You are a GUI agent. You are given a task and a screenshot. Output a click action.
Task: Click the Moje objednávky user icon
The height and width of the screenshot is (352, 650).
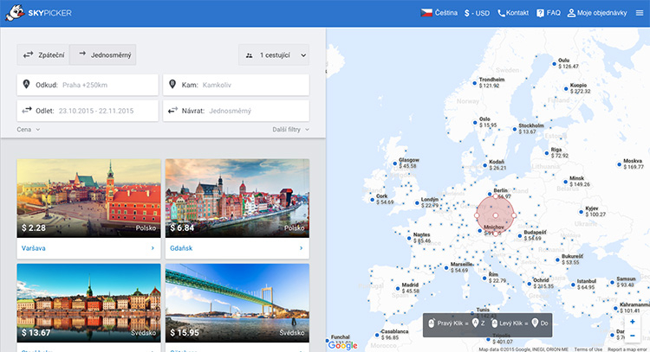click(x=571, y=13)
